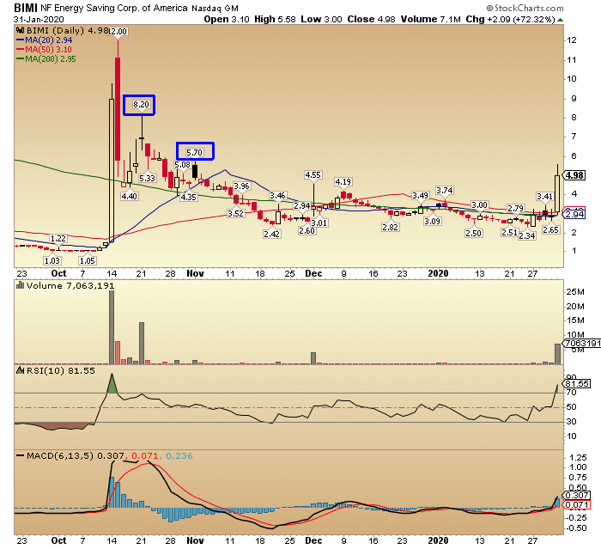The image size is (601, 549).
Task: Click the 31-Jan-2020 date label
Action: [x=39, y=19]
